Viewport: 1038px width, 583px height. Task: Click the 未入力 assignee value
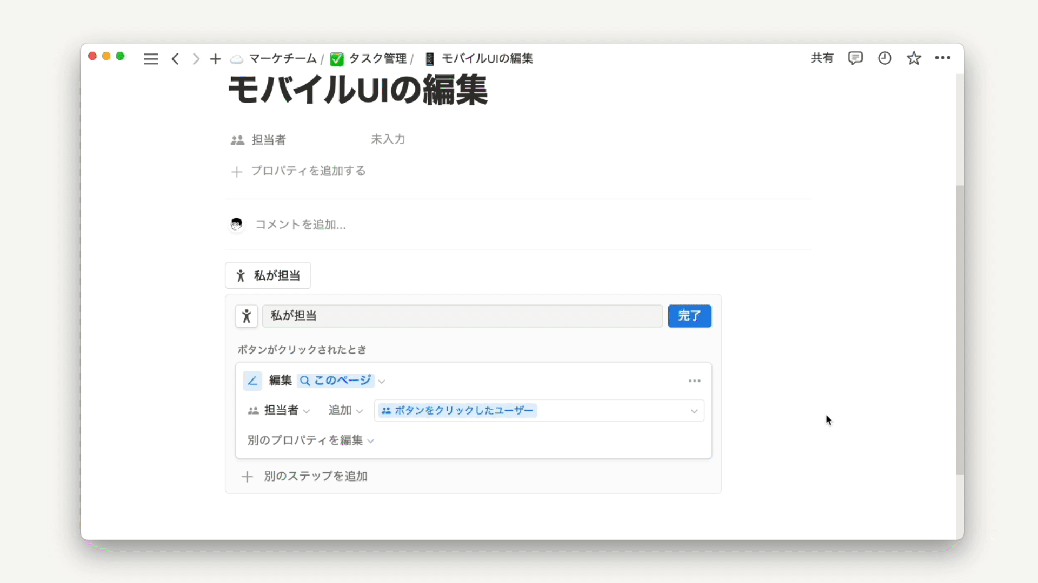coord(388,139)
